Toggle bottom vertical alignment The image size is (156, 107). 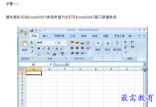coord(82,43)
